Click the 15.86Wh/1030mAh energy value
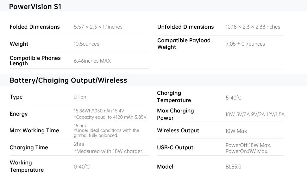The width and height of the screenshot is (307, 189). [99, 111]
